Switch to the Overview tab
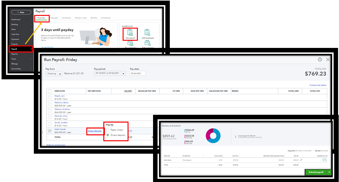 point(41,18)
